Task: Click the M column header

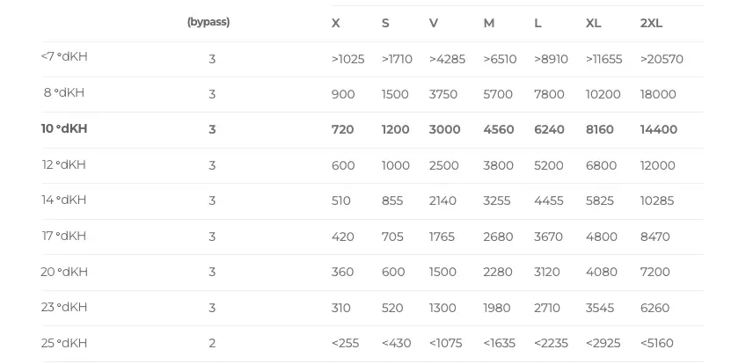Action: click(x=489, y=24)
